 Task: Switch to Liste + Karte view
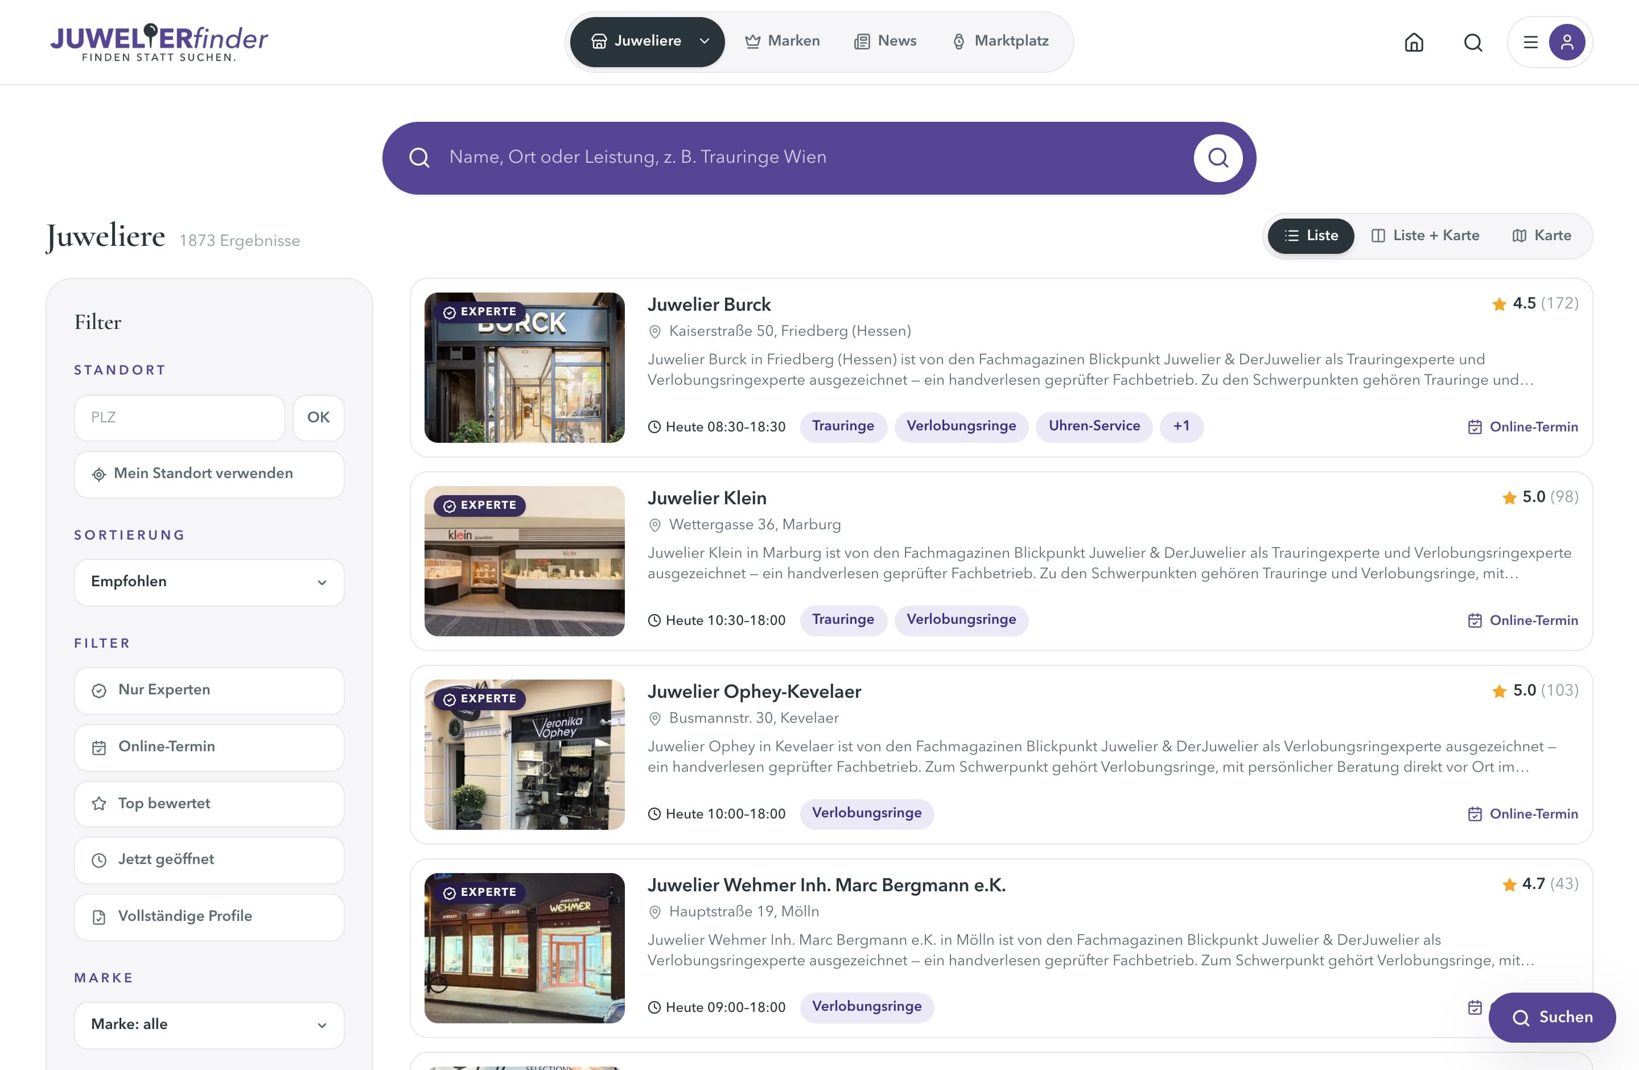pyautogui.click(x=1425, y=236)
